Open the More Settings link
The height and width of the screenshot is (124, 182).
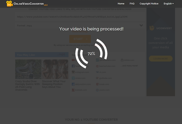80,32
